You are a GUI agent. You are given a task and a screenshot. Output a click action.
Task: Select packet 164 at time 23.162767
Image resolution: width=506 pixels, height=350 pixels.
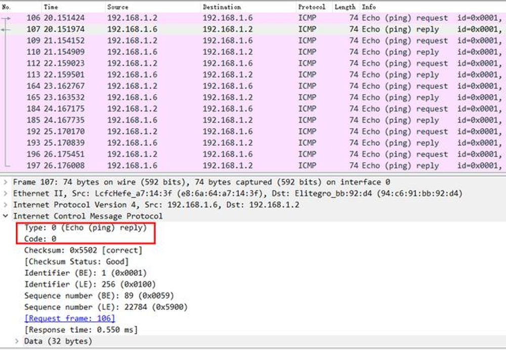tap(253, 86)
